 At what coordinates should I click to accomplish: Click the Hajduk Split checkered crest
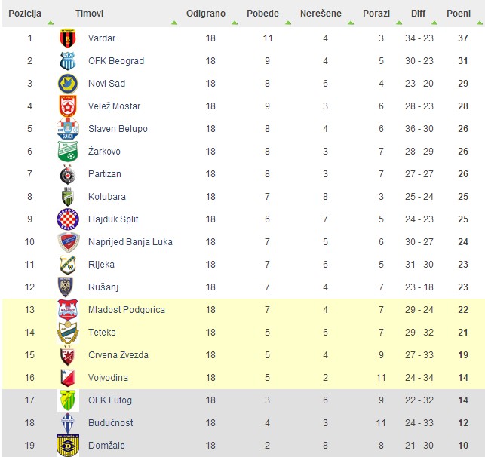click(68, 219)
